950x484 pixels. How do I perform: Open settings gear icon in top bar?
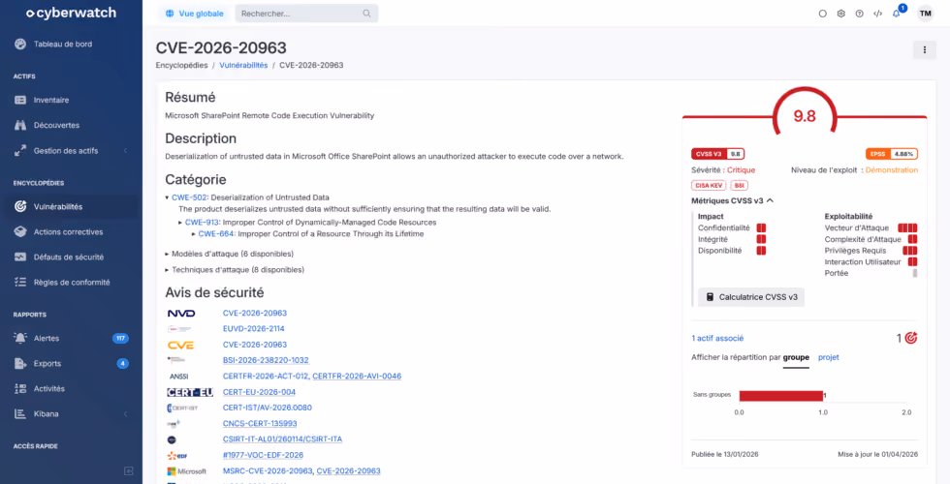(841, 14)
